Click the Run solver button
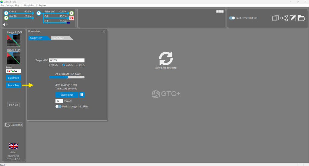 (13, 85)
